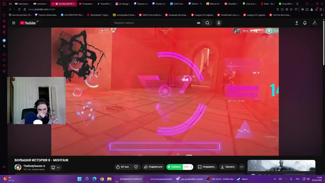Dislike the video with thumbs-down
Viewport: 325px width, 183px height.
coord(136,167)
